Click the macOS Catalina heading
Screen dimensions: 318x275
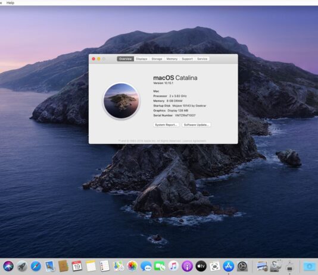click(175, 78)
